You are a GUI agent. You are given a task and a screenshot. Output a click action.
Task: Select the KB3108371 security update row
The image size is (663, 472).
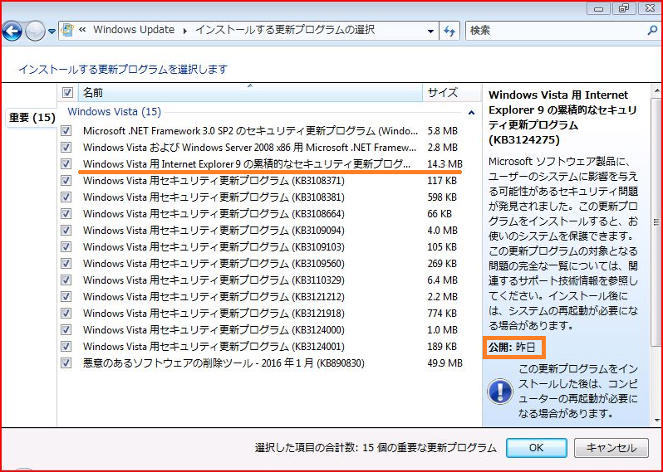coord(269,180)
